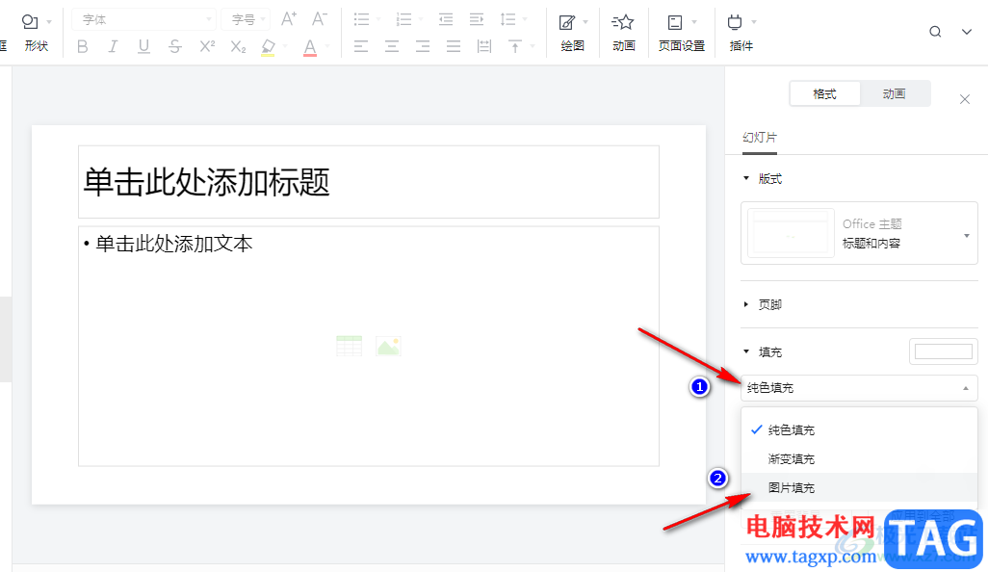
Task: Select the Slide (幻灯片) tab
Action: tap(759, 138)
